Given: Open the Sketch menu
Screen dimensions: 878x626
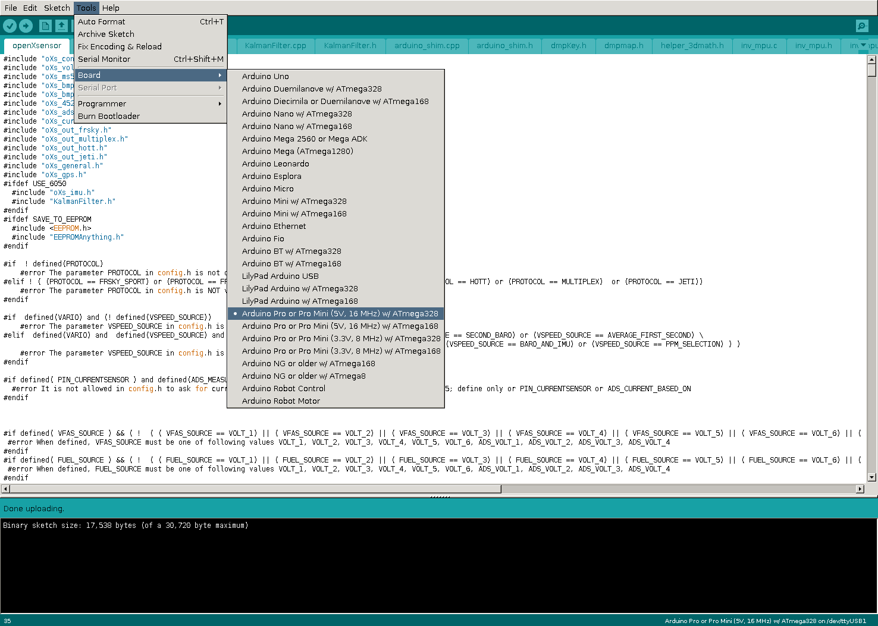Looking at the screenshot, I should coord(57,8).
